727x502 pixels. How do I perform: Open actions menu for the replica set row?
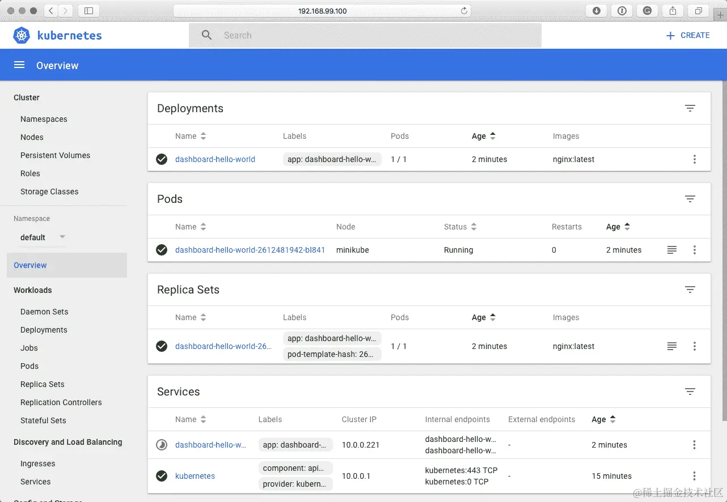[695, 346]
